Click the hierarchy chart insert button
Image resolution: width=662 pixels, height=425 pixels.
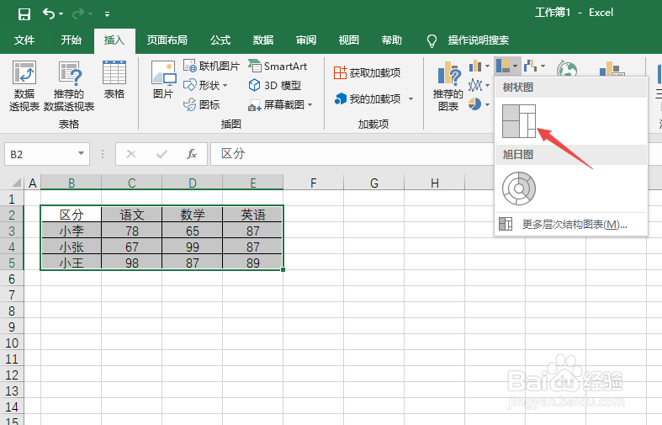507,66
